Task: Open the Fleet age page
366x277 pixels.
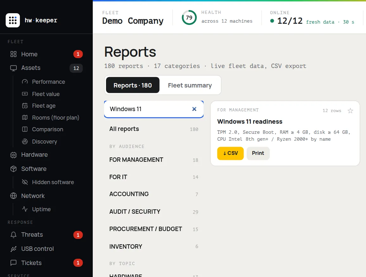Action: pyautogui.click(x=44, y=106)
